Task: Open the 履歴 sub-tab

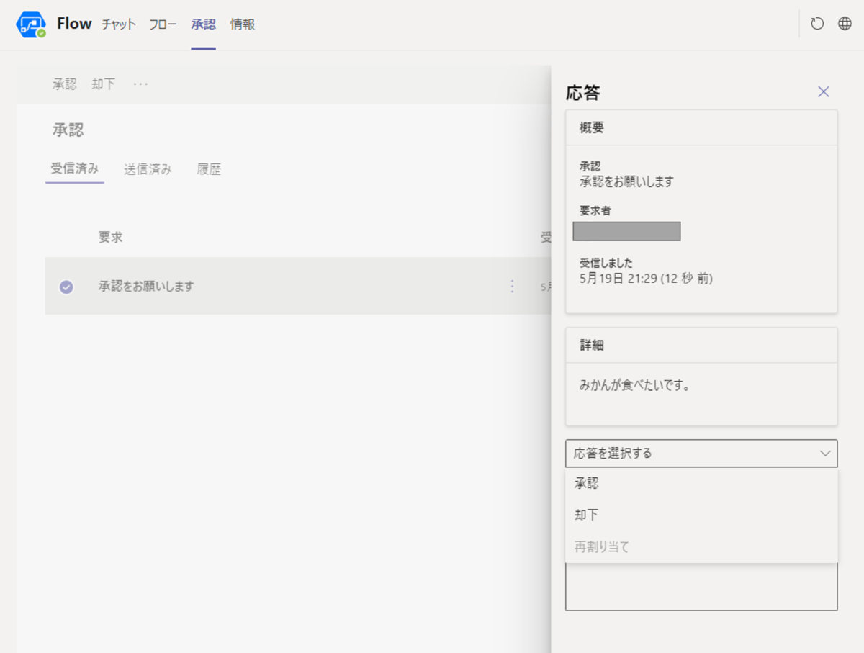Action: pyautogui.click(x=209, y=169)
